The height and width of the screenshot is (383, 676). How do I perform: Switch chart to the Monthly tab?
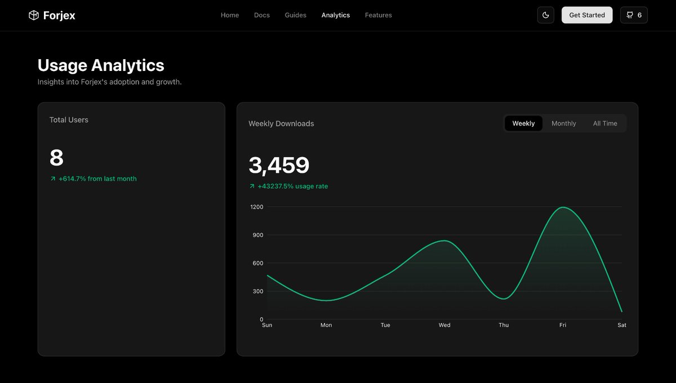pyautogui.click(x=564, y=123)
